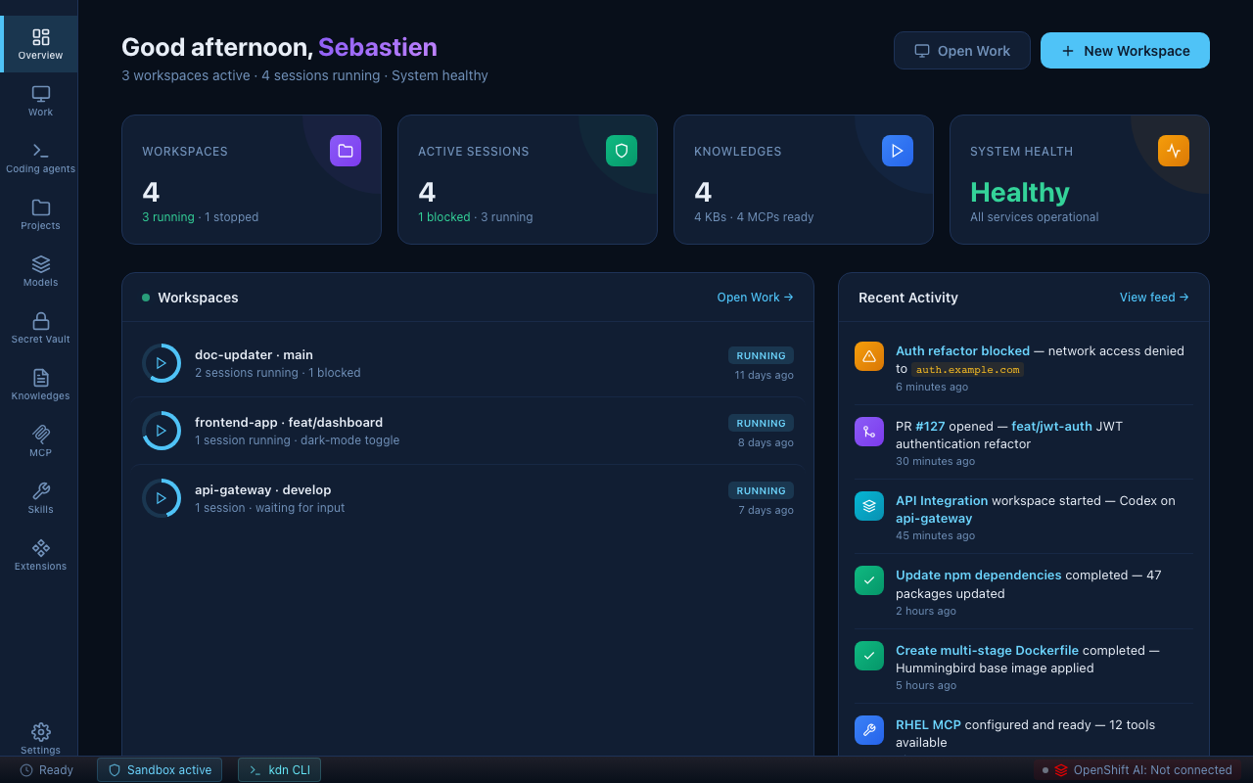Click the orange pulse icon on System Health card
Screen dimensions: 1253x783
[x=1174, y=151]
